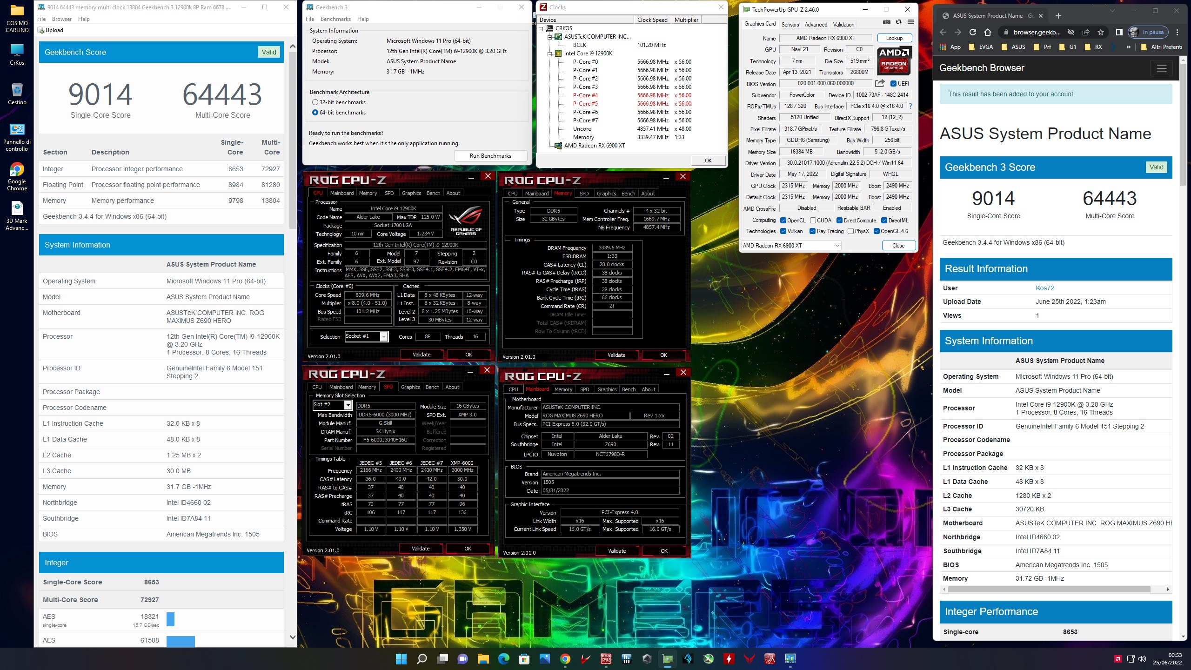This screenshot has height=670, width=1191.
Task: Click the browser.geekb... address bar
Action: [1037, 32]
